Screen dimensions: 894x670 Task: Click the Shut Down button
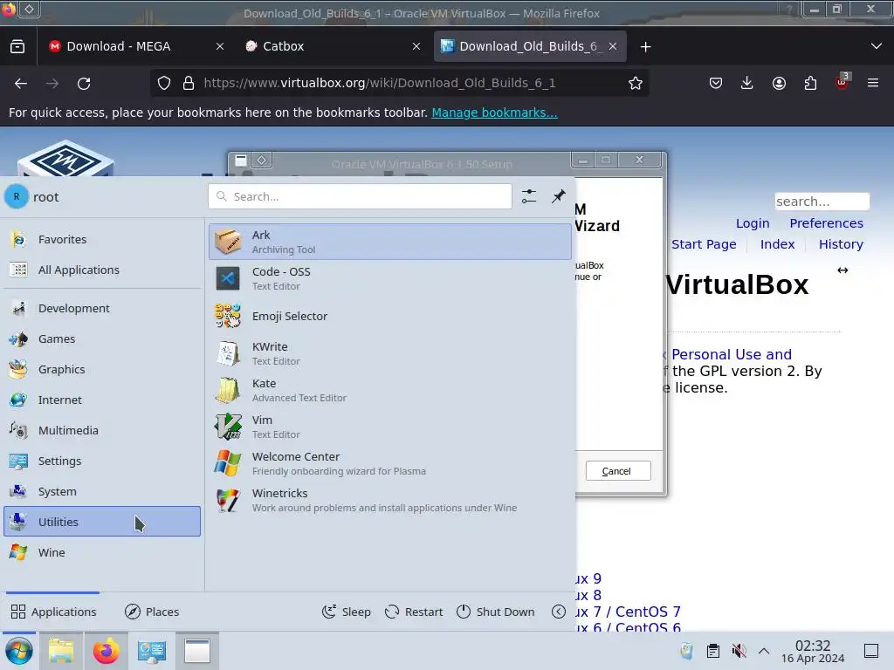point(496,612)
